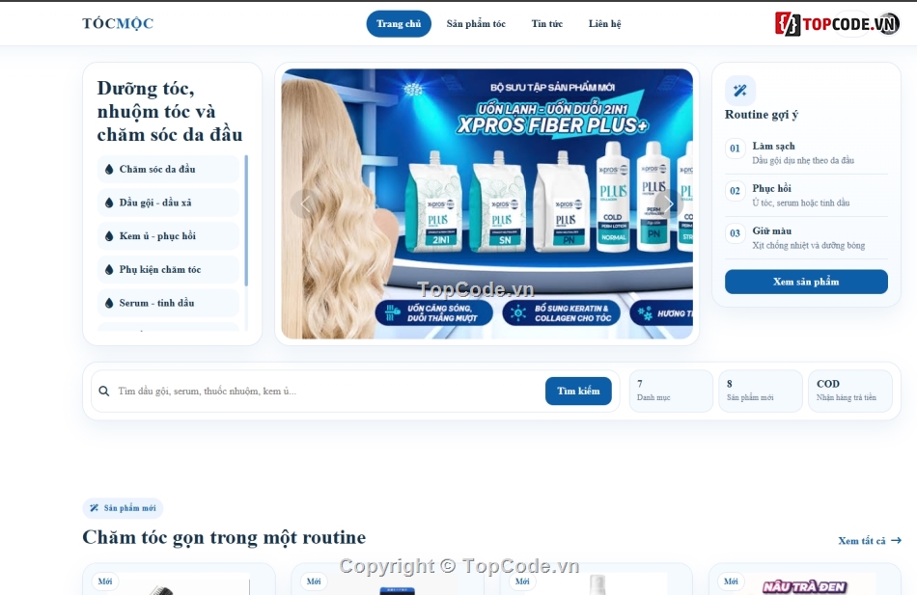Click the Routine gợi ý heading
This screenshot has height=595, width=917.
click(x=762, y=115)
